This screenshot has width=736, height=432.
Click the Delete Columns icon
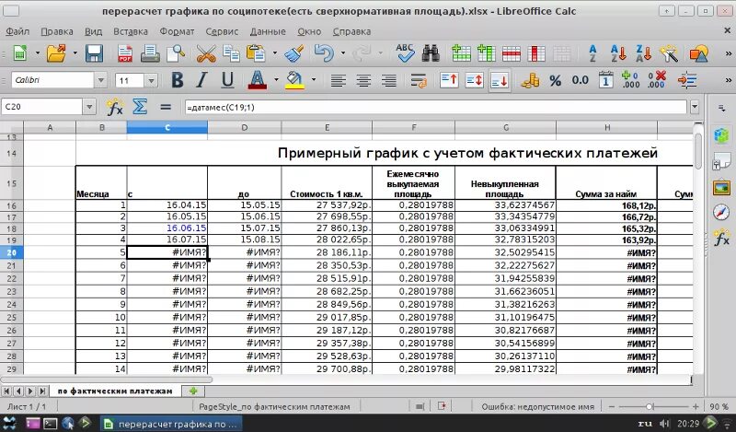pos(536,53)
